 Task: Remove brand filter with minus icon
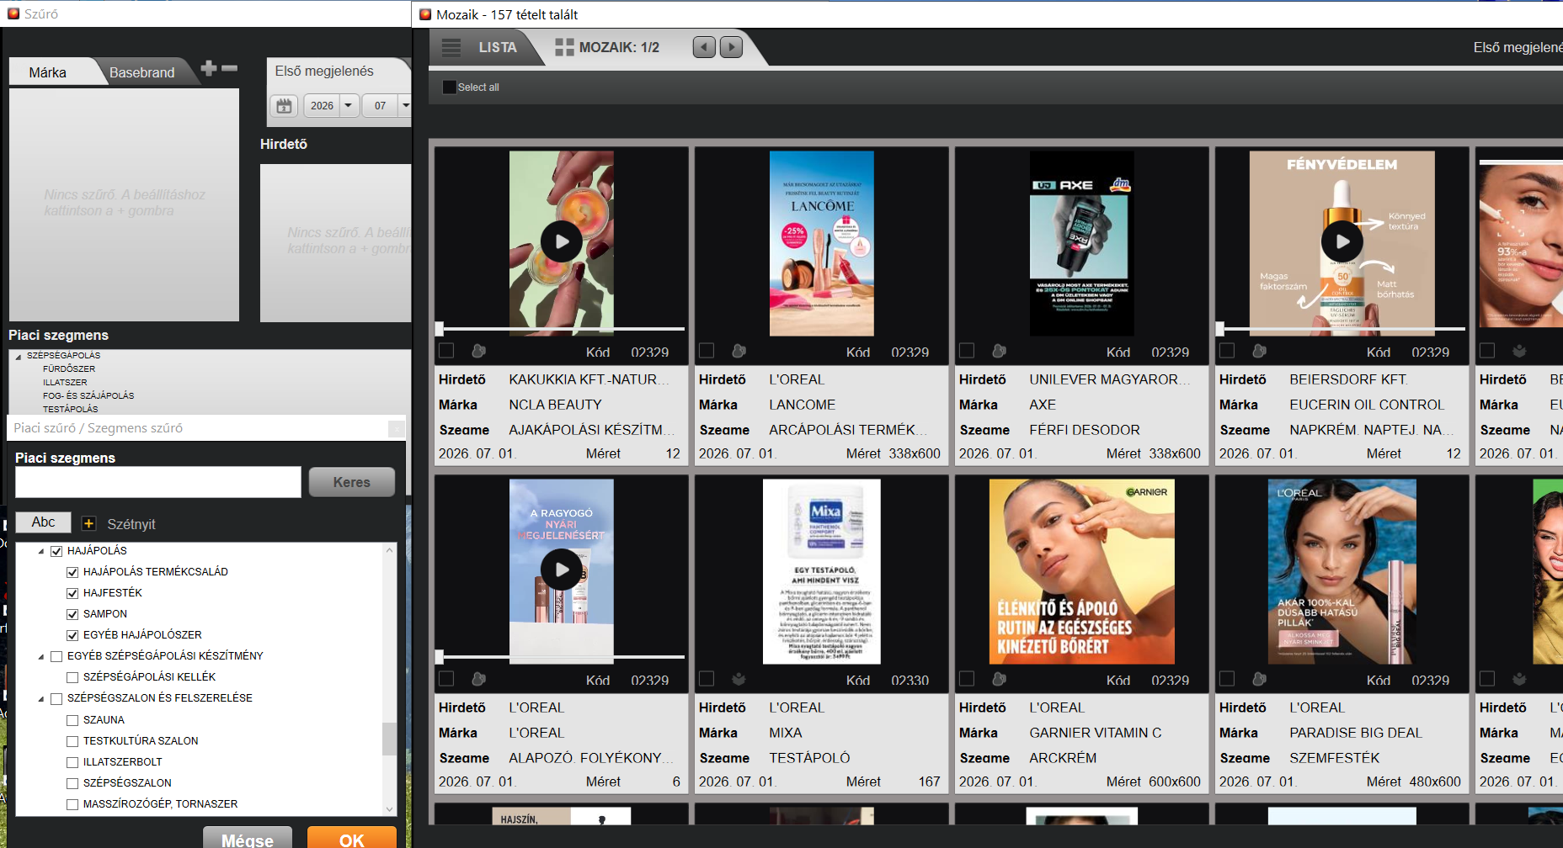[229, 68]
